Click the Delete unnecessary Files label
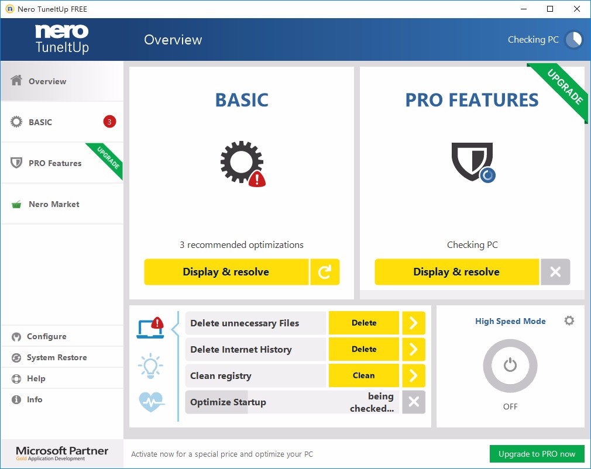This screenshot has width=591, height=469. (x=245, y=323)
